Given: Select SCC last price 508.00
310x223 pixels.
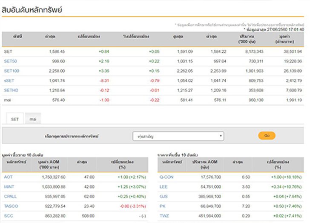Looking at the screenshot, I should [x=88, y=216].
